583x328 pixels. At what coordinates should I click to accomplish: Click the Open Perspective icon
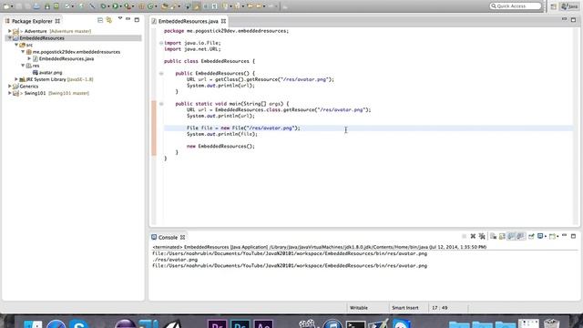554,6
